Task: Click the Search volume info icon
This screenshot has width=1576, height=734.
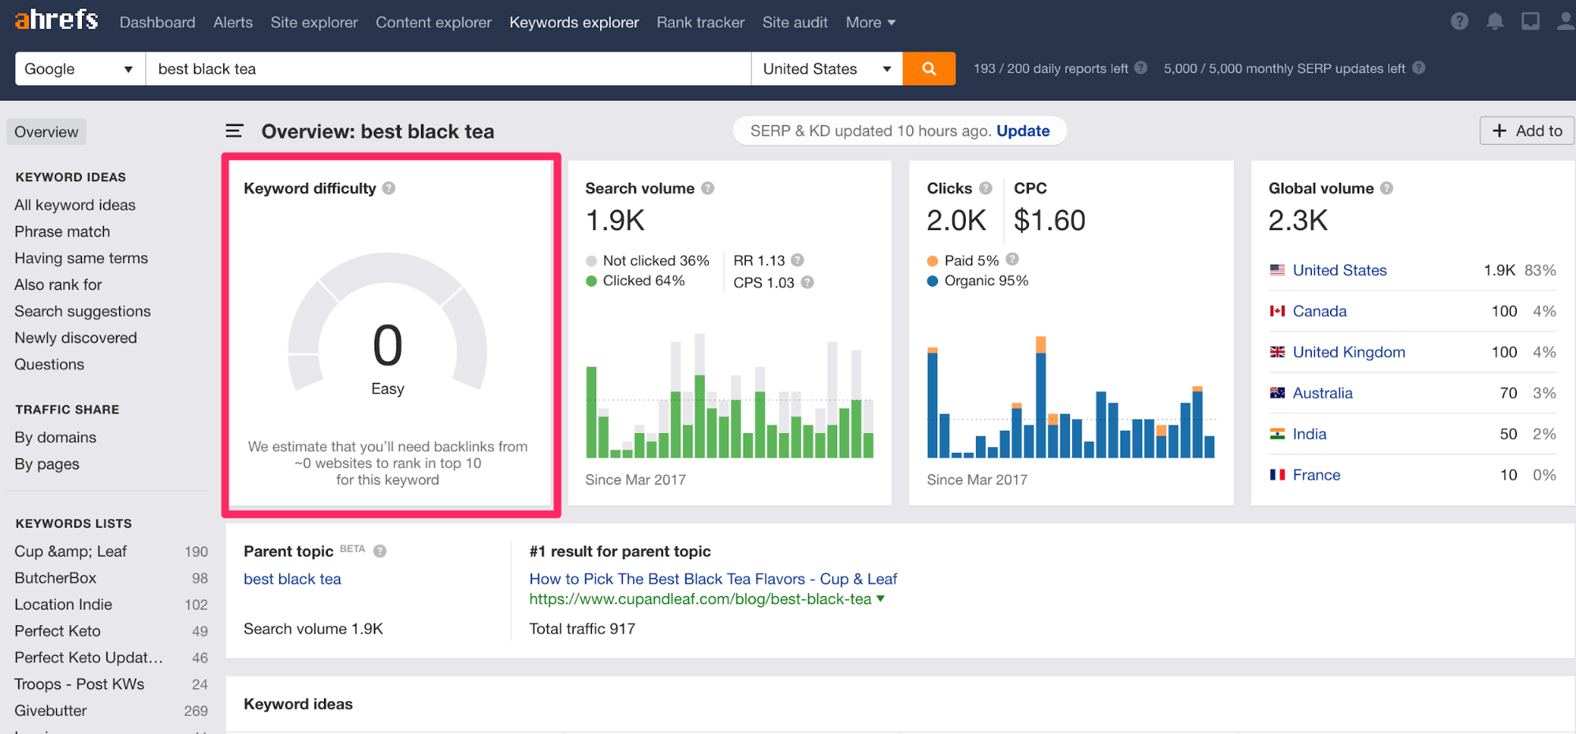Action: (707, 188)
